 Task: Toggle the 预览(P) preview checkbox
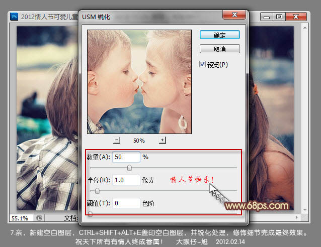203,64
